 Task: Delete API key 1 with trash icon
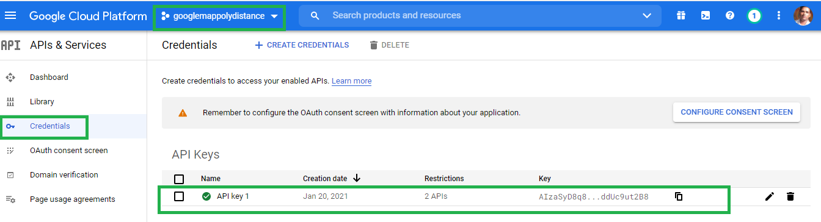[x=790, y=196]
